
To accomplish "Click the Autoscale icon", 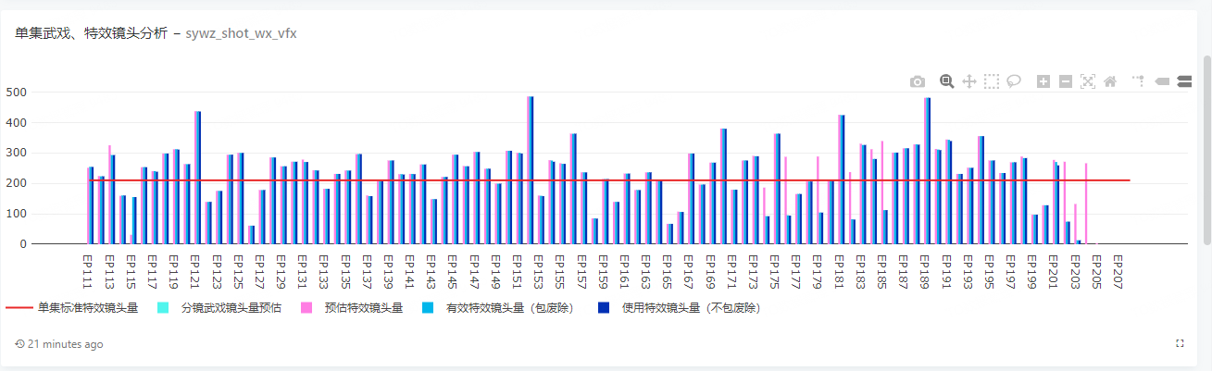I will pos(1088,81).
